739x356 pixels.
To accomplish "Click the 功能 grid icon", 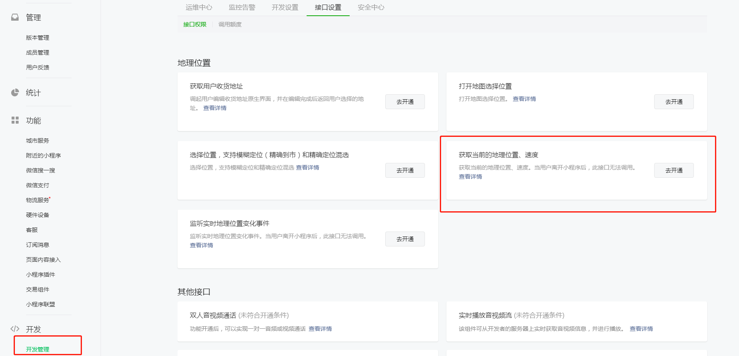I will (x=15, y=120).
